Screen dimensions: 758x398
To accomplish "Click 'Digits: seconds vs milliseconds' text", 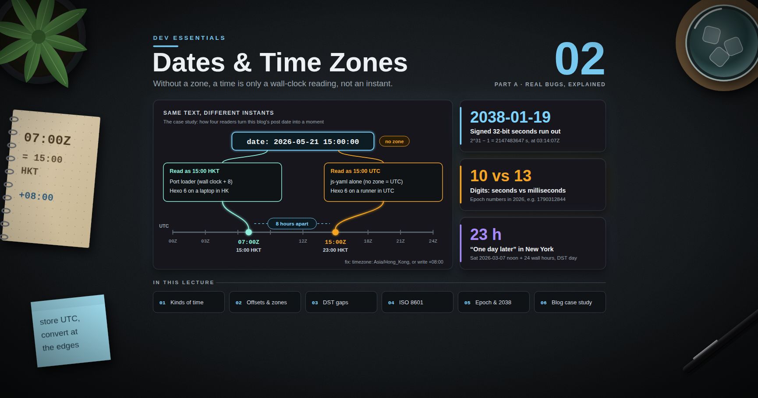I will [518, 190].
